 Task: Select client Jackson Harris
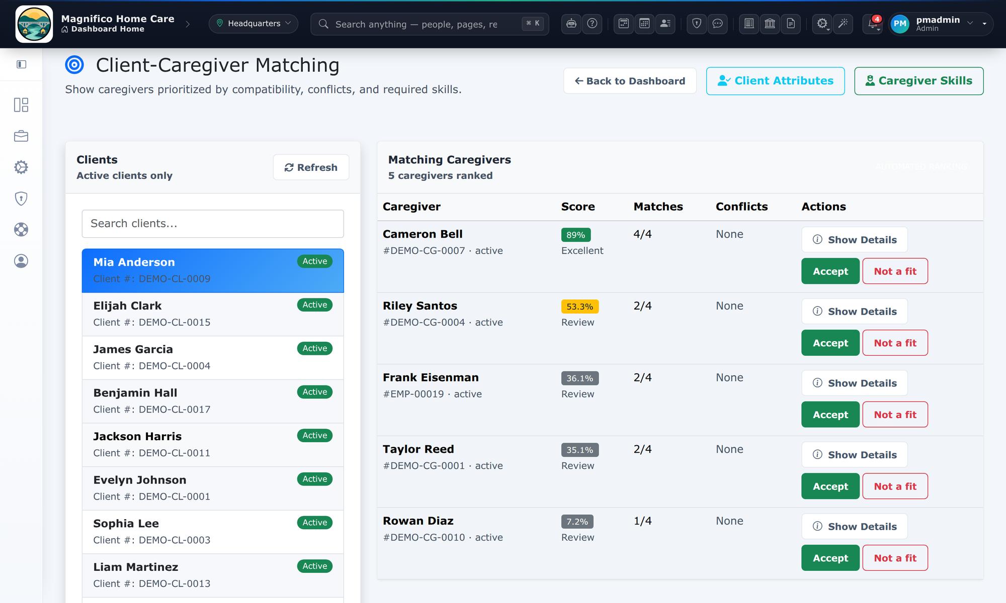[x=213, y=445]
